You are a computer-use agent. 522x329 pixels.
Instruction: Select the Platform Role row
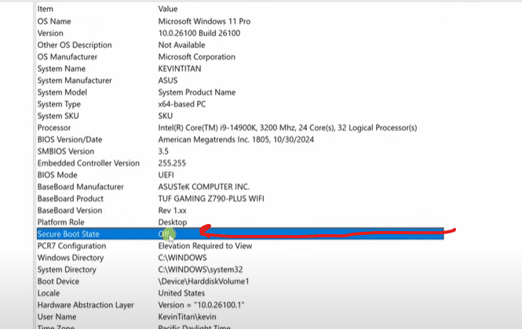62,222
